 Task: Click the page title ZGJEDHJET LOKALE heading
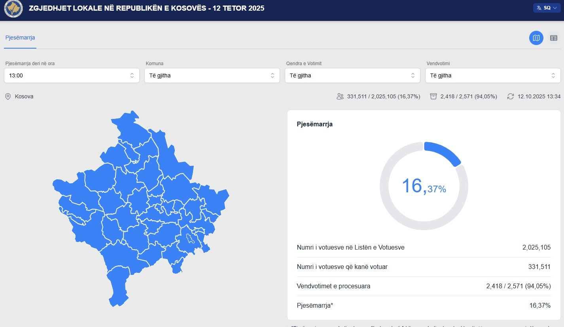pyautogui.click(x=147, y=8)
